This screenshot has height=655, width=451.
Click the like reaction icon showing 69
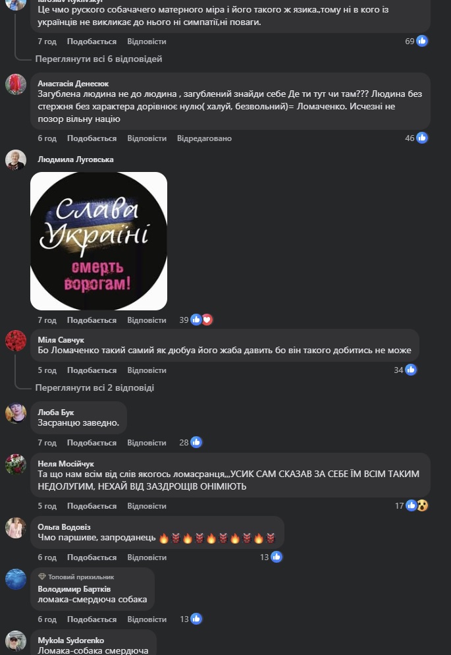tap(422, 41)
